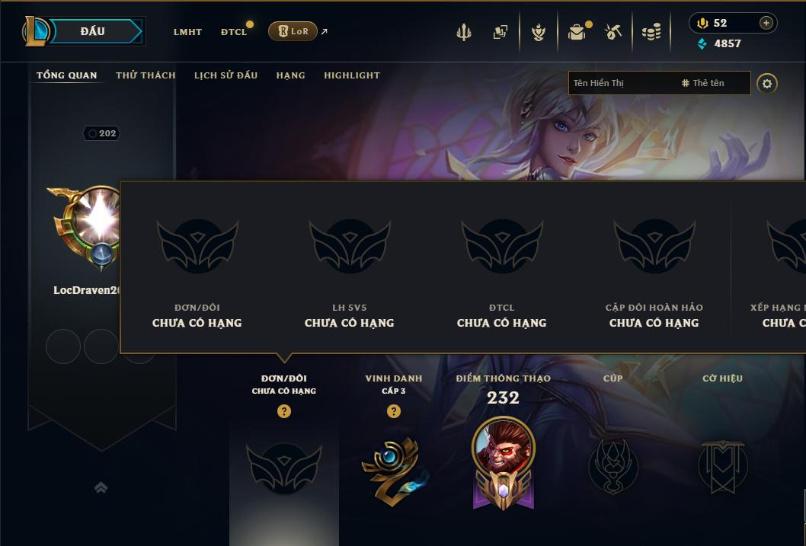806x546 pixels.
Task: Open the Store coins icon
Action: pyautogui.click(x=651, y=32)
